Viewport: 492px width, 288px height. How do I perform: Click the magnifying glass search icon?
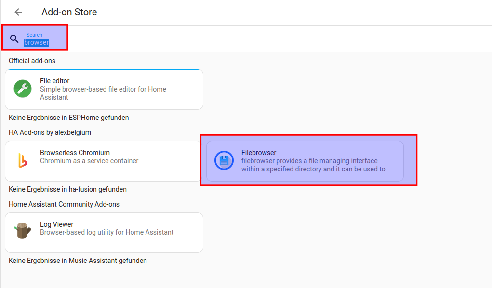pyautogui.click(x=14, y=39)
